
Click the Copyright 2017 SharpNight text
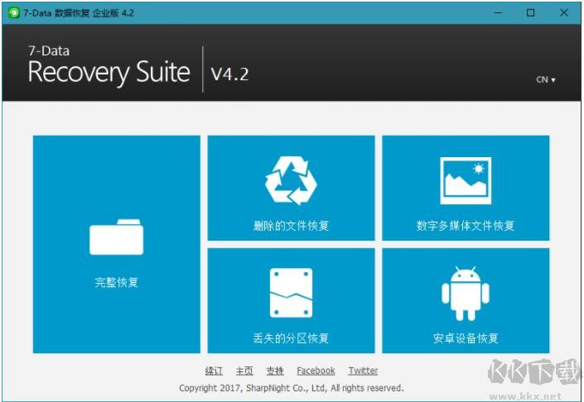(292, 388)
